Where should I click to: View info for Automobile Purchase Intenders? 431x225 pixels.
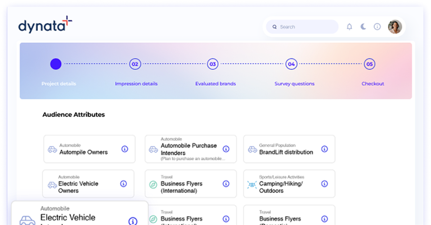coord(226,149)
